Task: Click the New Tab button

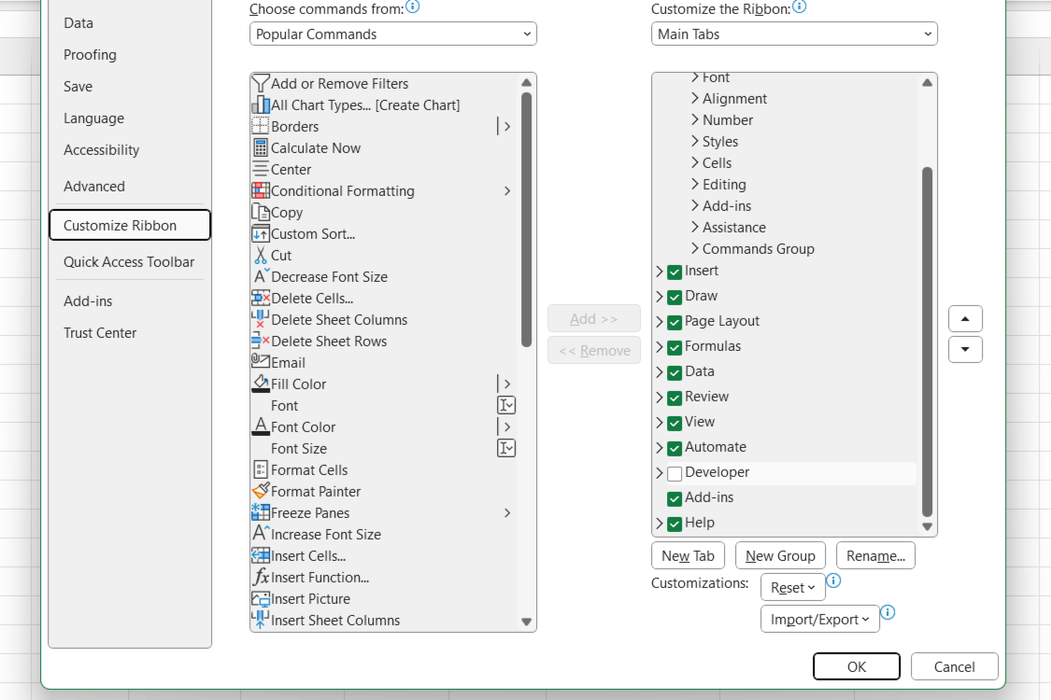Action: [x=688, y=556]
